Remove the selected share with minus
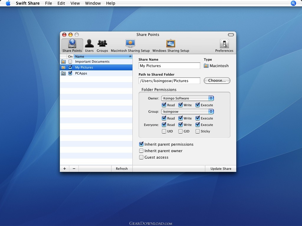 (x=74, y=169)
